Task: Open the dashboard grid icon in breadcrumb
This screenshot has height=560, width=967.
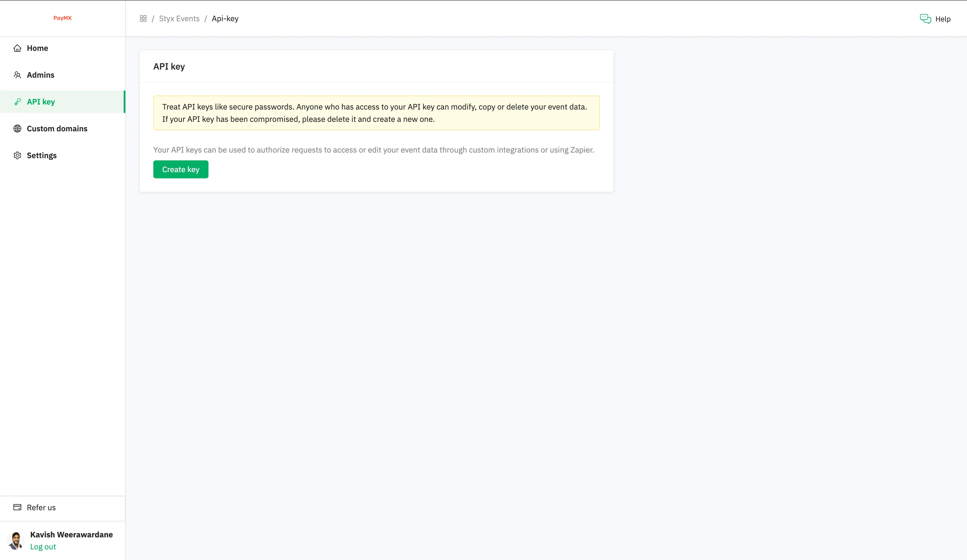Action: 143,18
